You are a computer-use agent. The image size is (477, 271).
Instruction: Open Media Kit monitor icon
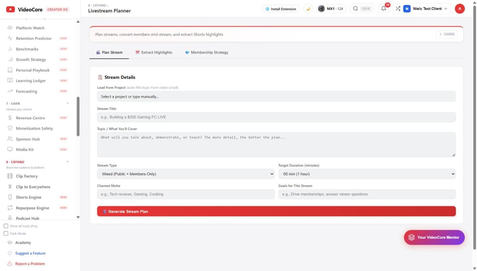point(10,149)
